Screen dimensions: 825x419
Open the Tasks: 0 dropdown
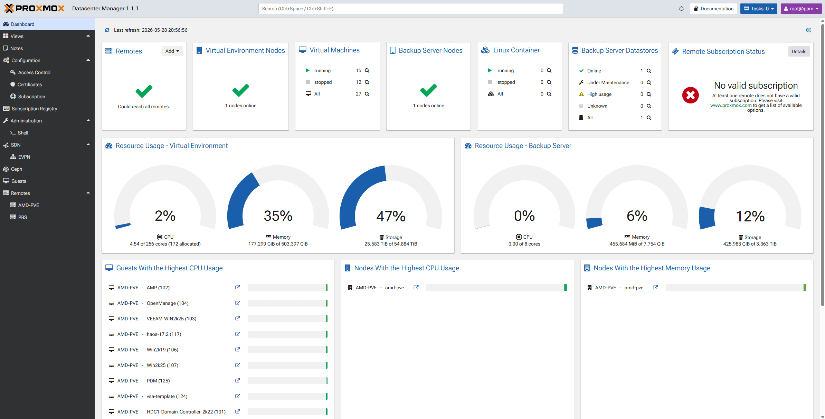[759, 9]
